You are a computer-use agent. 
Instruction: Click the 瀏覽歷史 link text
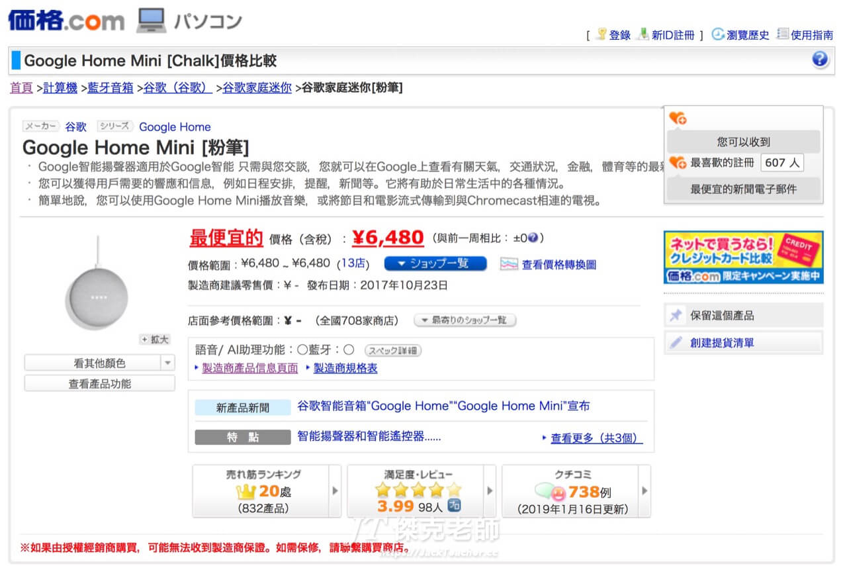(x=748, y=35)
